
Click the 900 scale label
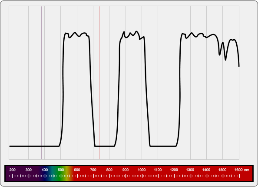click(126, 170)
